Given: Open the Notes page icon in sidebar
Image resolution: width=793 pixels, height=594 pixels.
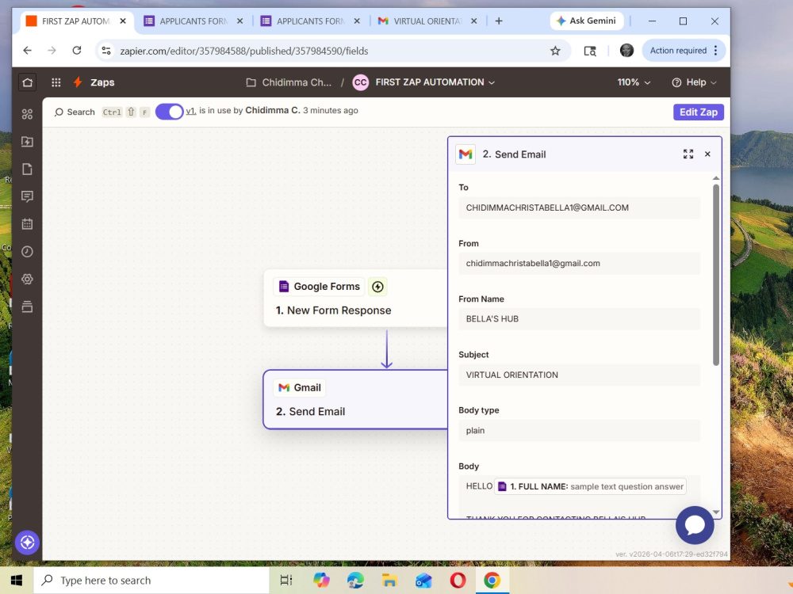Looking at the screenshot, I should click(27, 169).
